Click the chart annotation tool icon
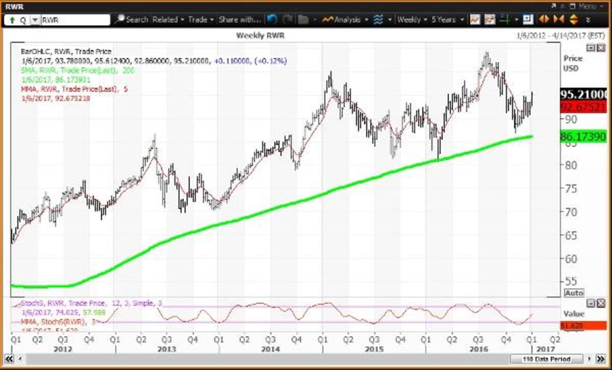The height and width of the screenshot is (370, 612). pos(490,20)
